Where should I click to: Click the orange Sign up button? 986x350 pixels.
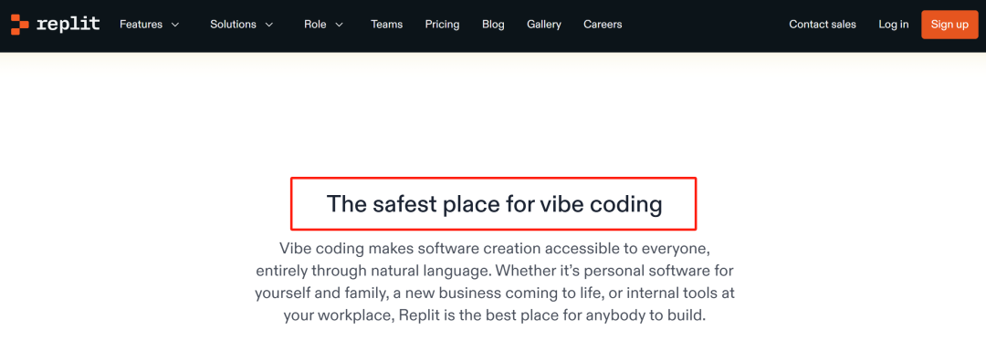pos(949,25)
